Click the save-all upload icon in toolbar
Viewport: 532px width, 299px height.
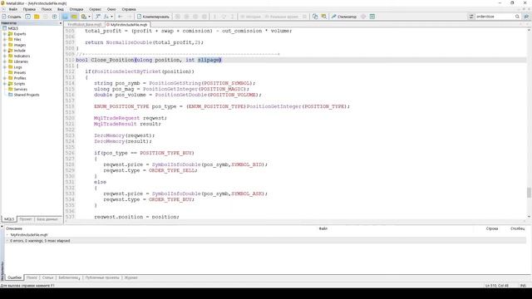click(x=54, y=17)
